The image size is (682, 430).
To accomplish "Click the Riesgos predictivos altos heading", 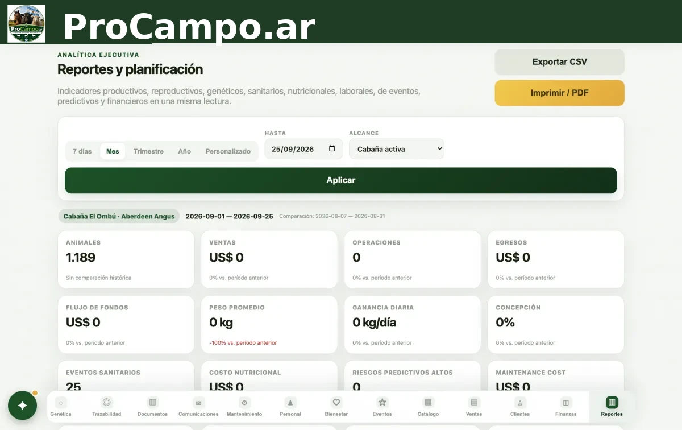I will point(402,373).
